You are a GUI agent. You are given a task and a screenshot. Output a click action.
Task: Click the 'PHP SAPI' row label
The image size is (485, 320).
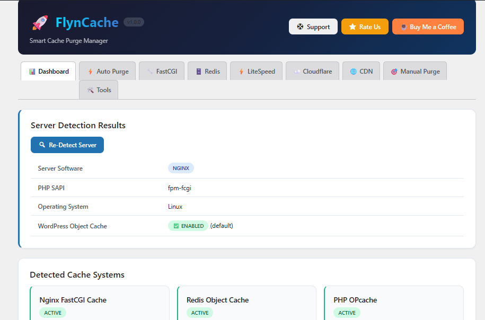pyautogui.click(x=51, y=188)
